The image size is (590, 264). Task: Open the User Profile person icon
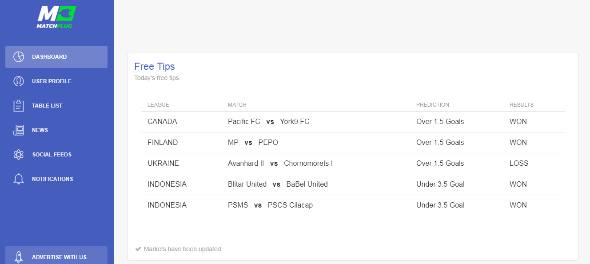pyautogui.click(x=19, y=81)
